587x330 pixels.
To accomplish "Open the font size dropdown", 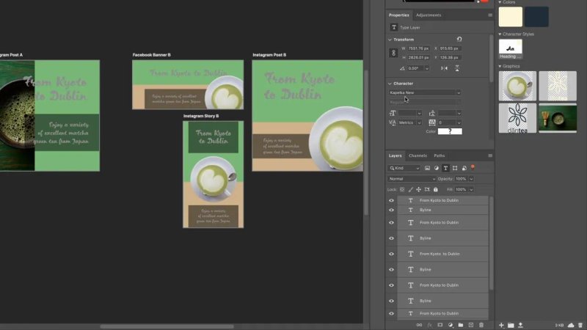I will pos(419,113).
